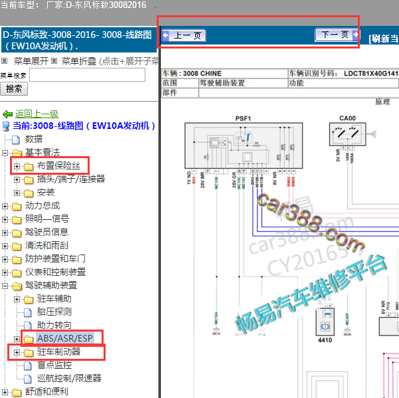Image resolution: width=399 pixels, height=398 pixels.
Task: Expand the 插头/端子/连接器 folder
Action: click(x=17, y=179)
